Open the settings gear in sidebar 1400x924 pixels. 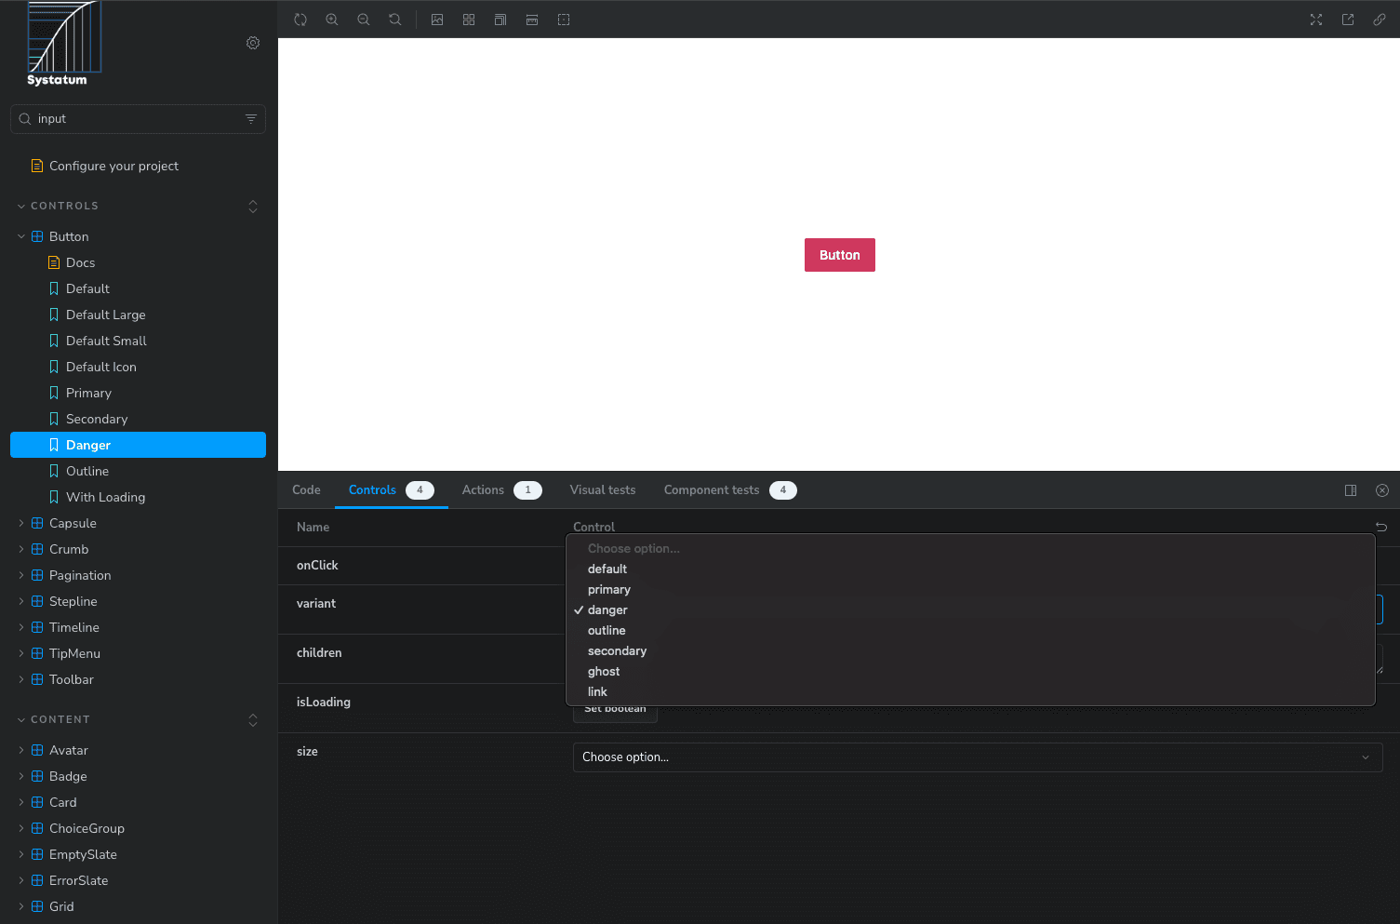click(253, 43)
